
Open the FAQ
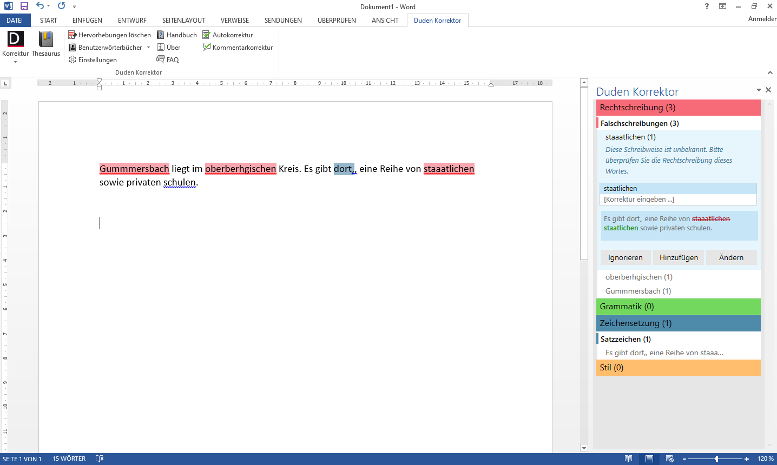pyautogui.click(x=168, y=59)
